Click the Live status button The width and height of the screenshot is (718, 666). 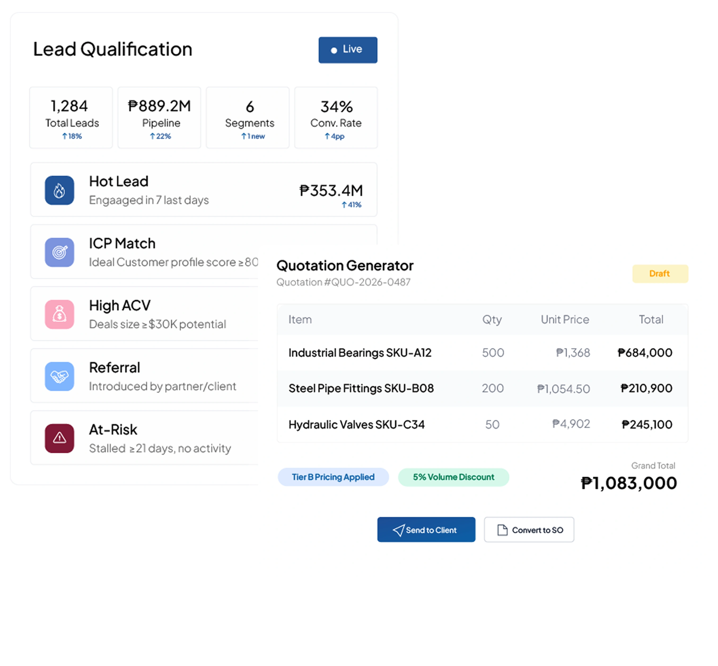point(348,50)
